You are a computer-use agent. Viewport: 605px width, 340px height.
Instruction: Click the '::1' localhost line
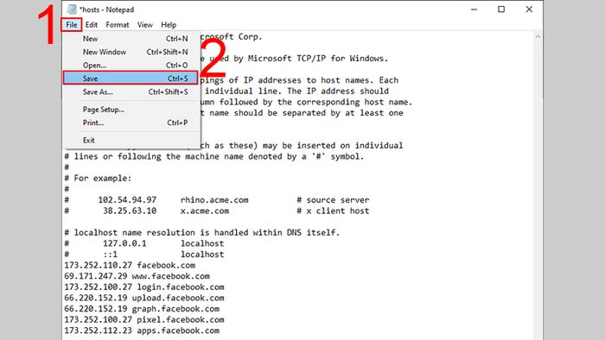coord(144,254)
